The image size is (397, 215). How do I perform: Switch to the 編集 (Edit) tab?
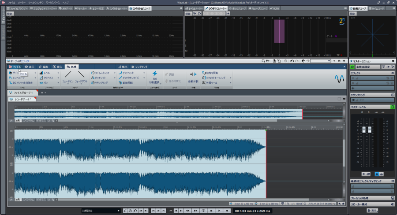tap(44, 67)
